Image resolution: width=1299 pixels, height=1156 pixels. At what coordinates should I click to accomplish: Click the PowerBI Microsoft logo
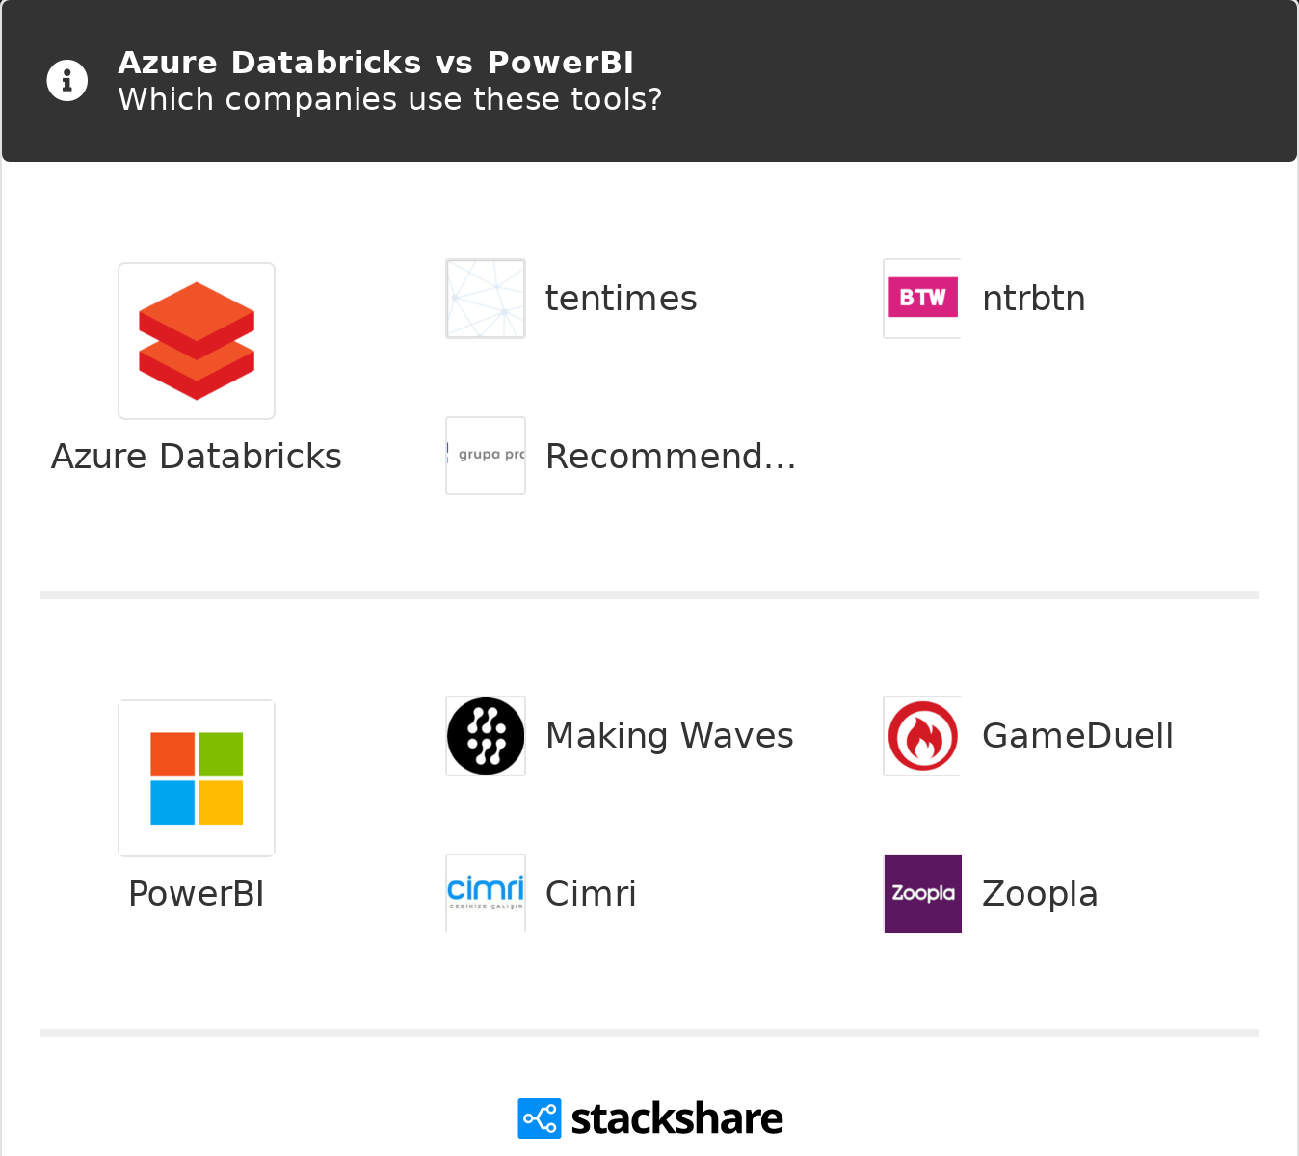point(197,778)
